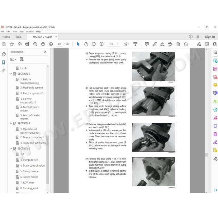Open bookmark '5. Swing device'
218x218 pixels.
pos(29,171)
